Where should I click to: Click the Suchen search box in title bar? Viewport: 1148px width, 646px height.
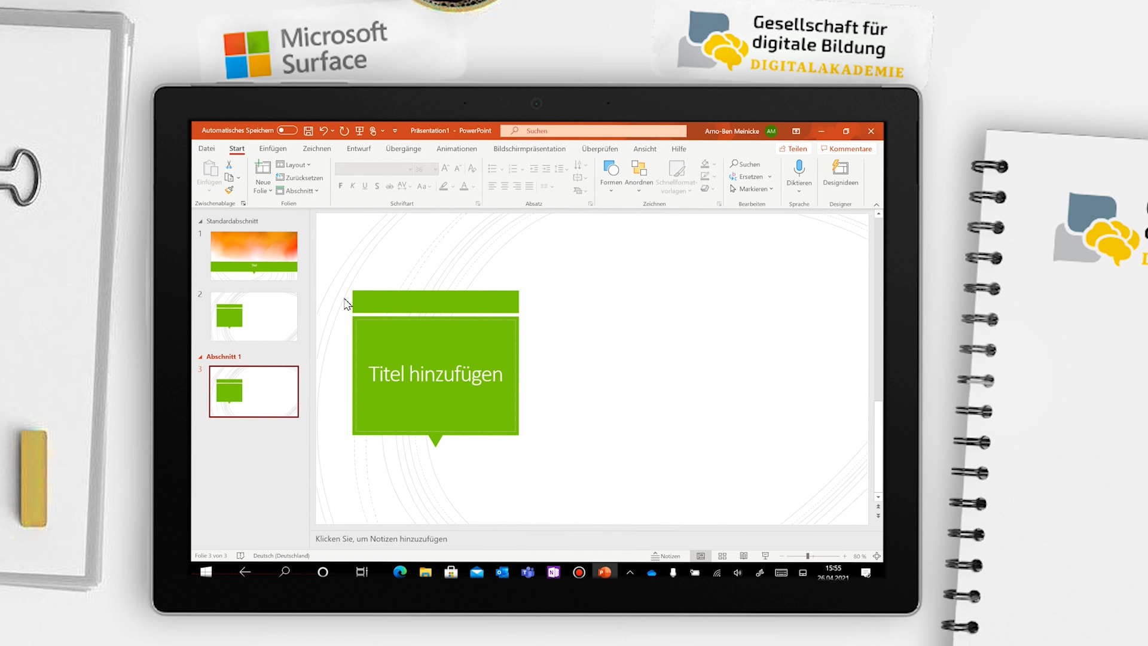(594, 131)
